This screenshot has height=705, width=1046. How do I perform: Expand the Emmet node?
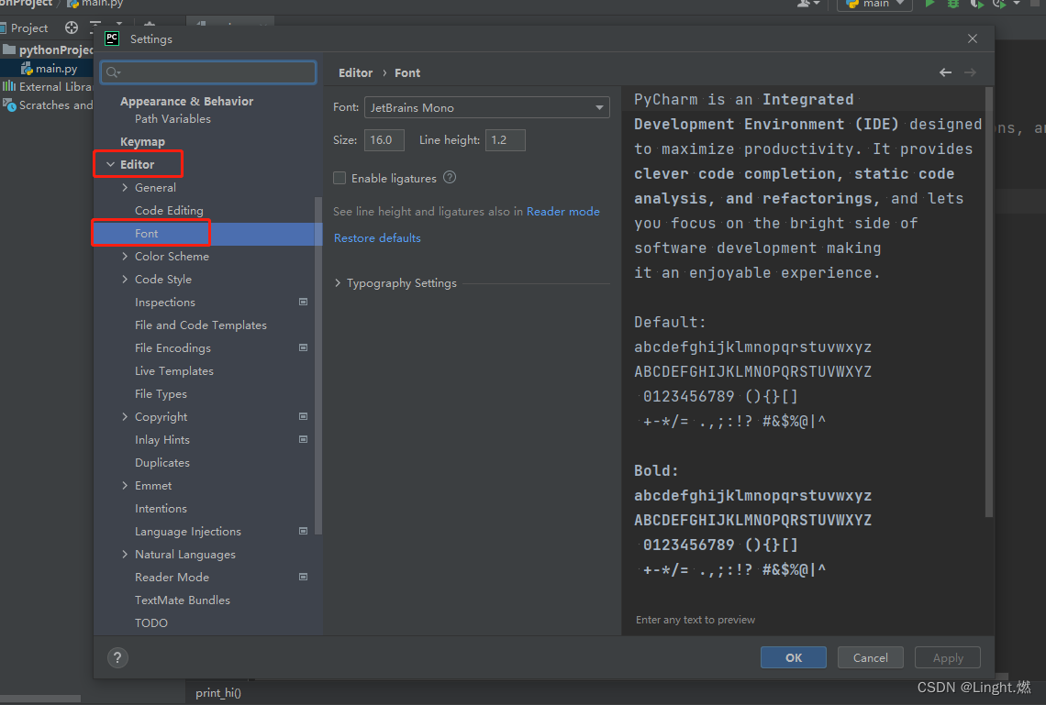click(125, 486)
